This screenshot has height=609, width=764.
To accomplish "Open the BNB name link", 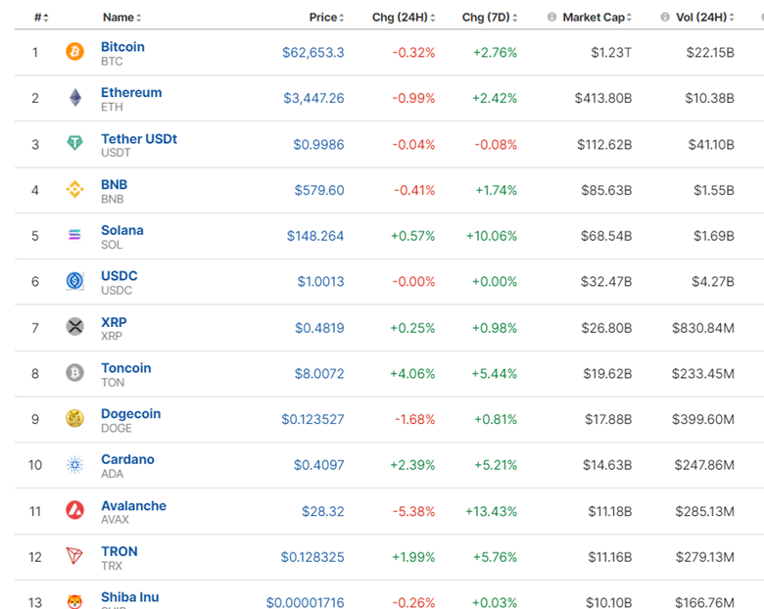I will tap(114, 185).
